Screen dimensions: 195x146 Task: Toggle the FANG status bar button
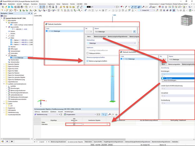click(x=93, y=145)
